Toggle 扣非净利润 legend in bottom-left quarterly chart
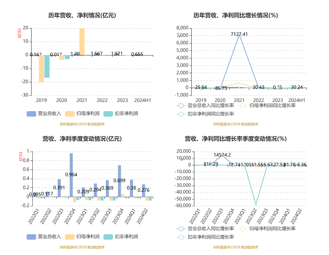Screen dimensions: 329x255 click(x=121, y=237)
